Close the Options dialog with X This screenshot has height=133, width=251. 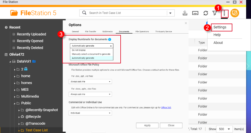point(186,23)
